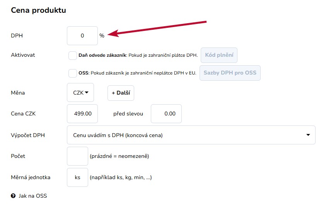Open Sazby DPH pro OSS button
Image resolution: width=326 pixels, height=205 pixels.
pos(230,73)
